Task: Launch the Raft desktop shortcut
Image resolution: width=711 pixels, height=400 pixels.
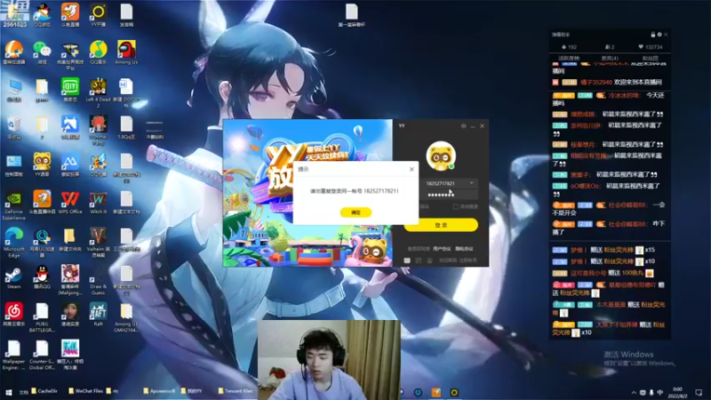Action: pos(98,315)
